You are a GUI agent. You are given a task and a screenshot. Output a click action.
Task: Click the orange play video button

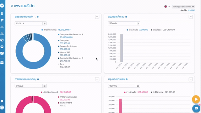[196, 99]
